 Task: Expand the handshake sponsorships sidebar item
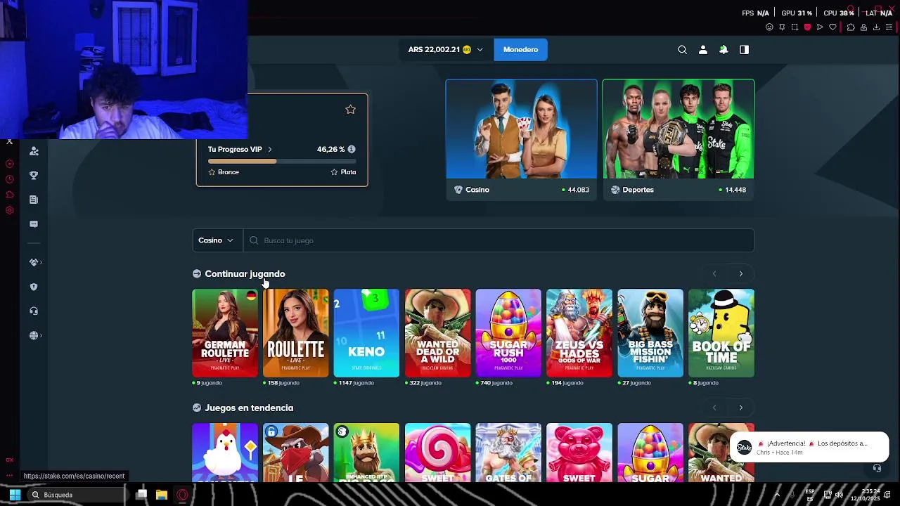coord(35,262)
